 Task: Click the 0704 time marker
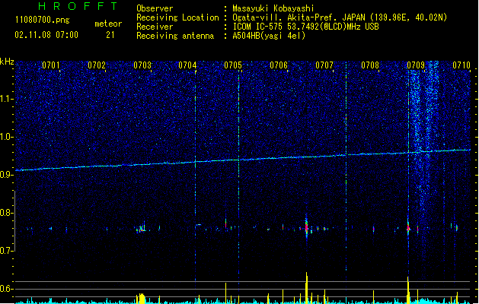point(187,65)
